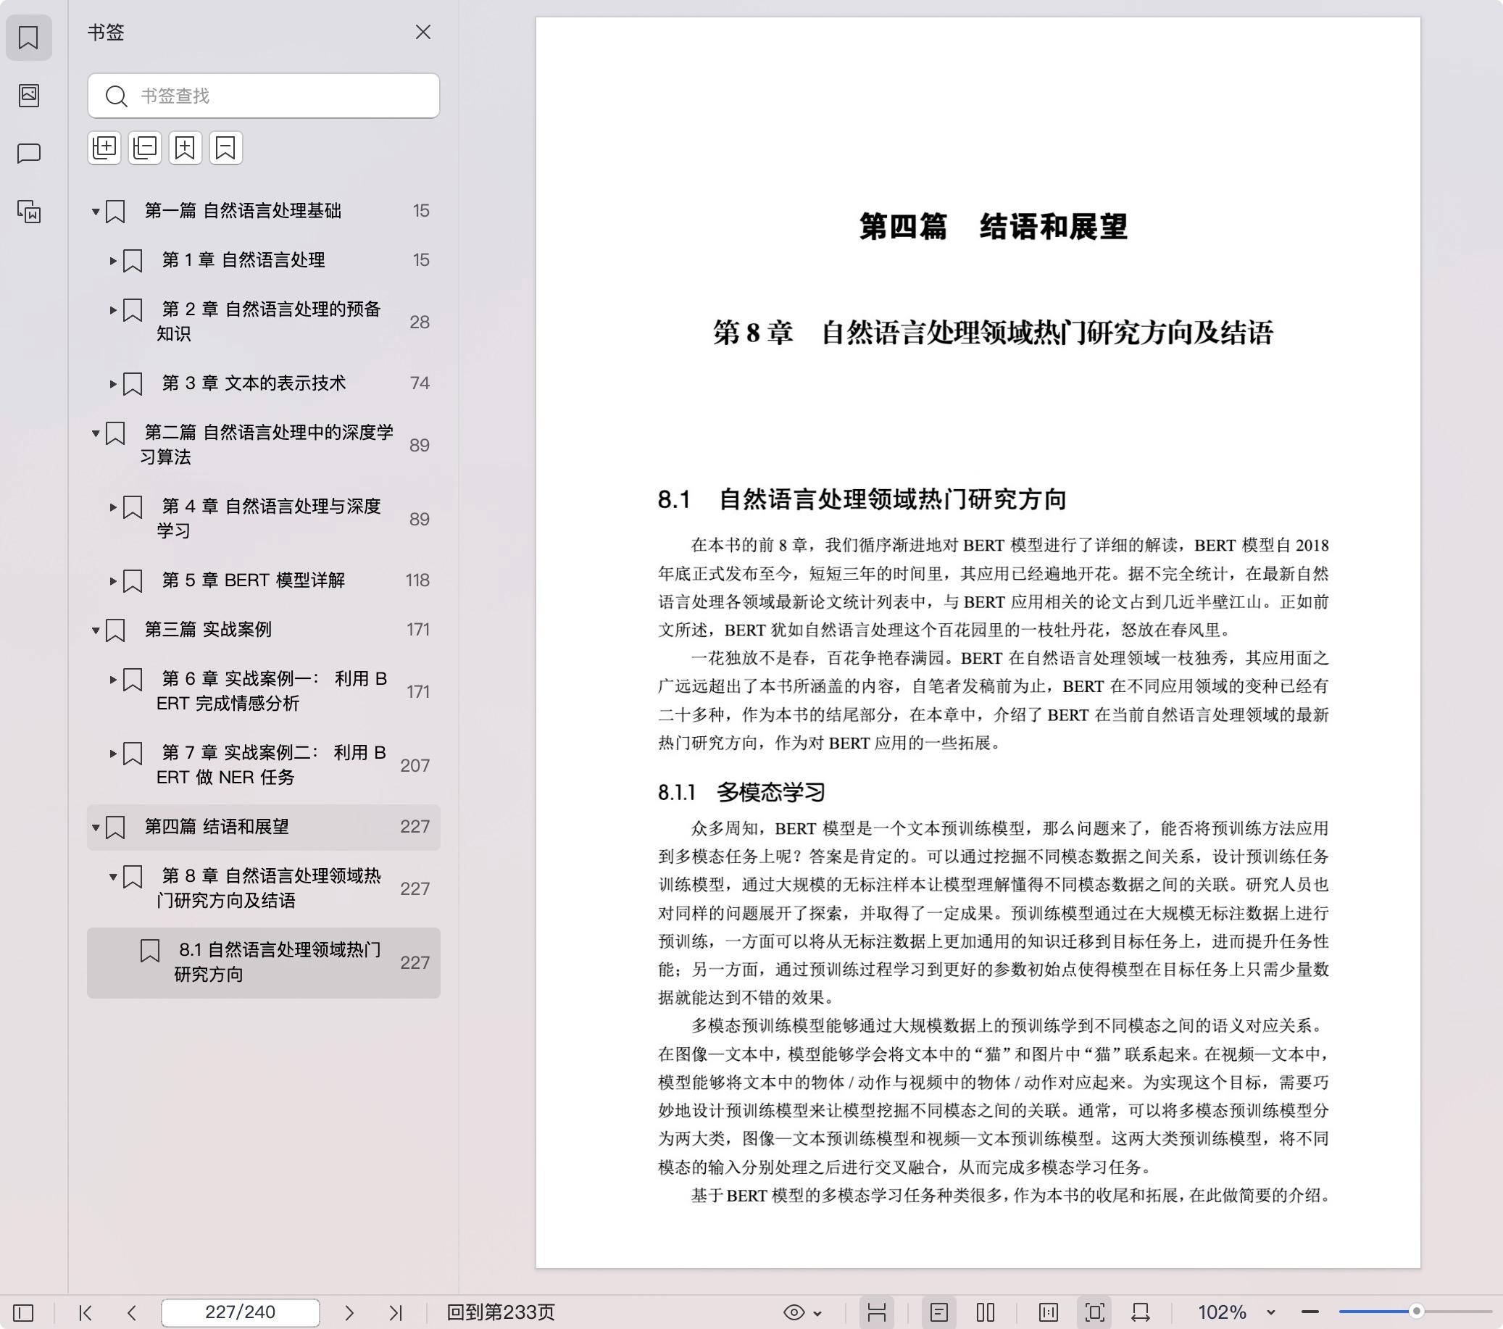Go to the next page
The image size is (1503, 1329).
(x=349, y=1312)
